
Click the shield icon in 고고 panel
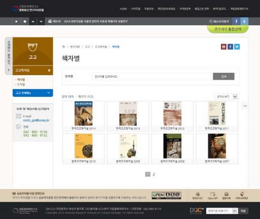pyautogui.click(x=32, y=48)
